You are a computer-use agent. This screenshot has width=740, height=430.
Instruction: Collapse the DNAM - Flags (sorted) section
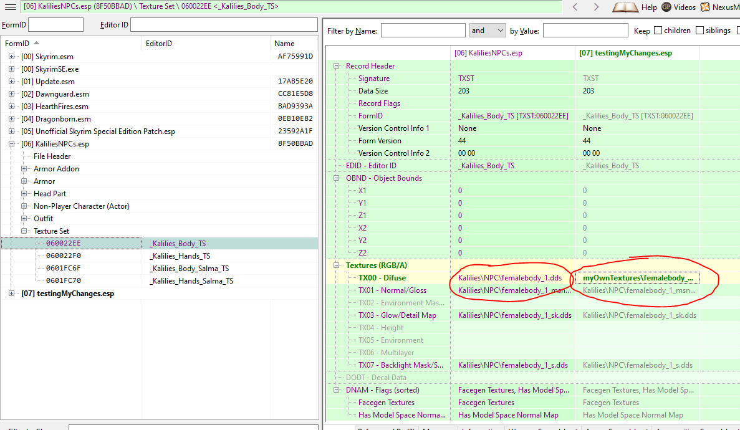337,390
